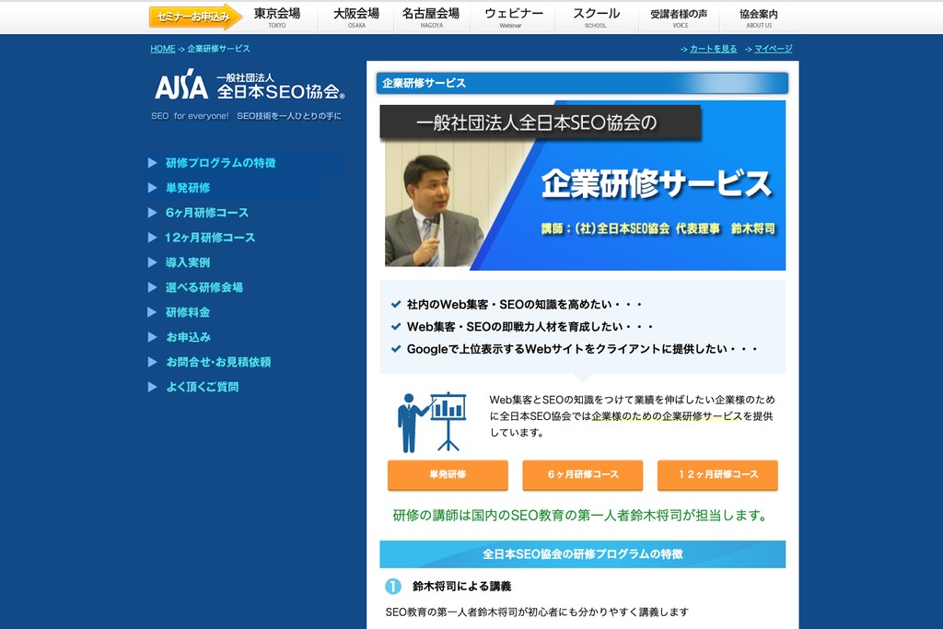The width and height of the screenshot is (943, 629).
Task: Click the arrow icon beside 研修料金
Action: tap(153, 313)
